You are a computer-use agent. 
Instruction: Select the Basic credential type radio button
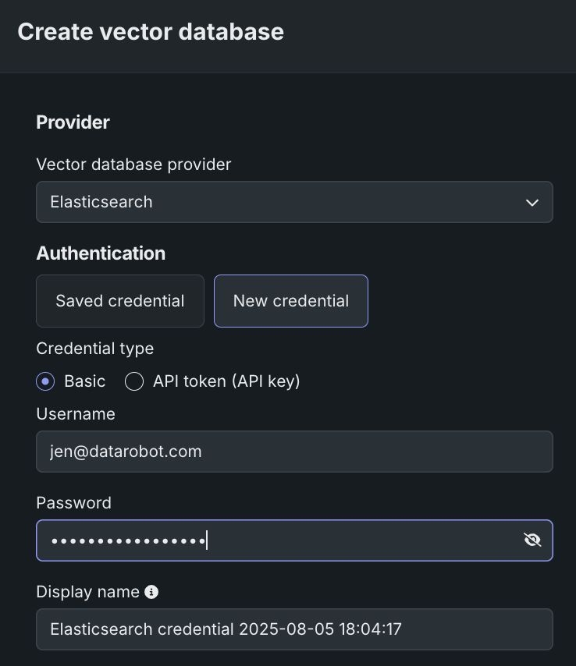(x=46, y=381)
